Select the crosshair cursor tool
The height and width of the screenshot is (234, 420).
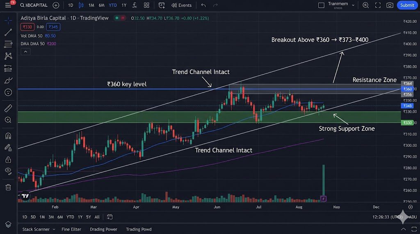(8, 20)
